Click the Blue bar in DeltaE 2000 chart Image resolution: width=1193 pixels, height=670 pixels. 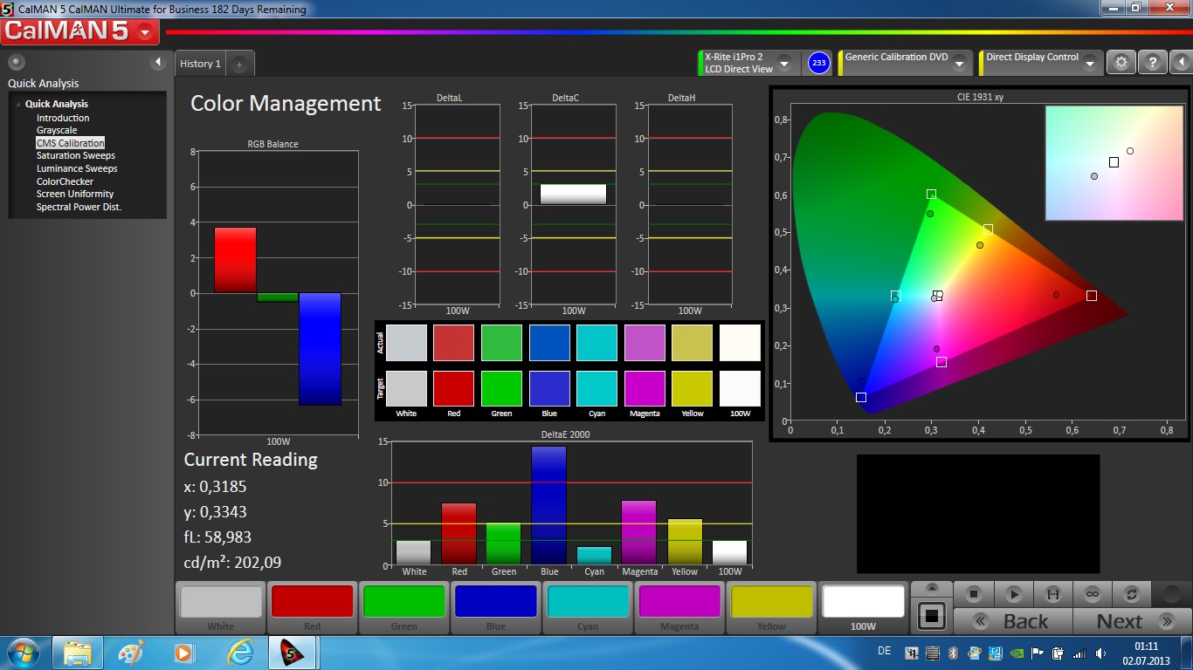click(x=549, y=505)
